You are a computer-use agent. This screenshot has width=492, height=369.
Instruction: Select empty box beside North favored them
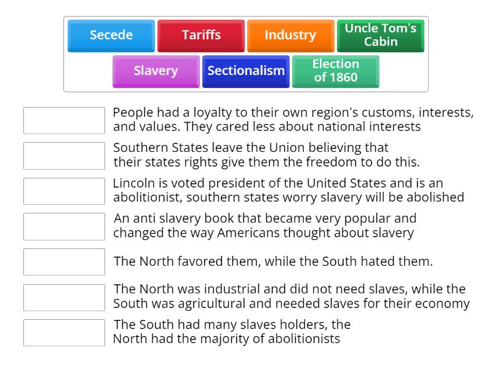(64, 262)
